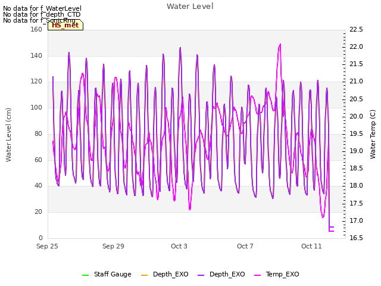Image resolution: width=381 pixels, height=286 pixels.
Task: Click the green Staff Gauge legend swatch
Action: pos(86,275)
